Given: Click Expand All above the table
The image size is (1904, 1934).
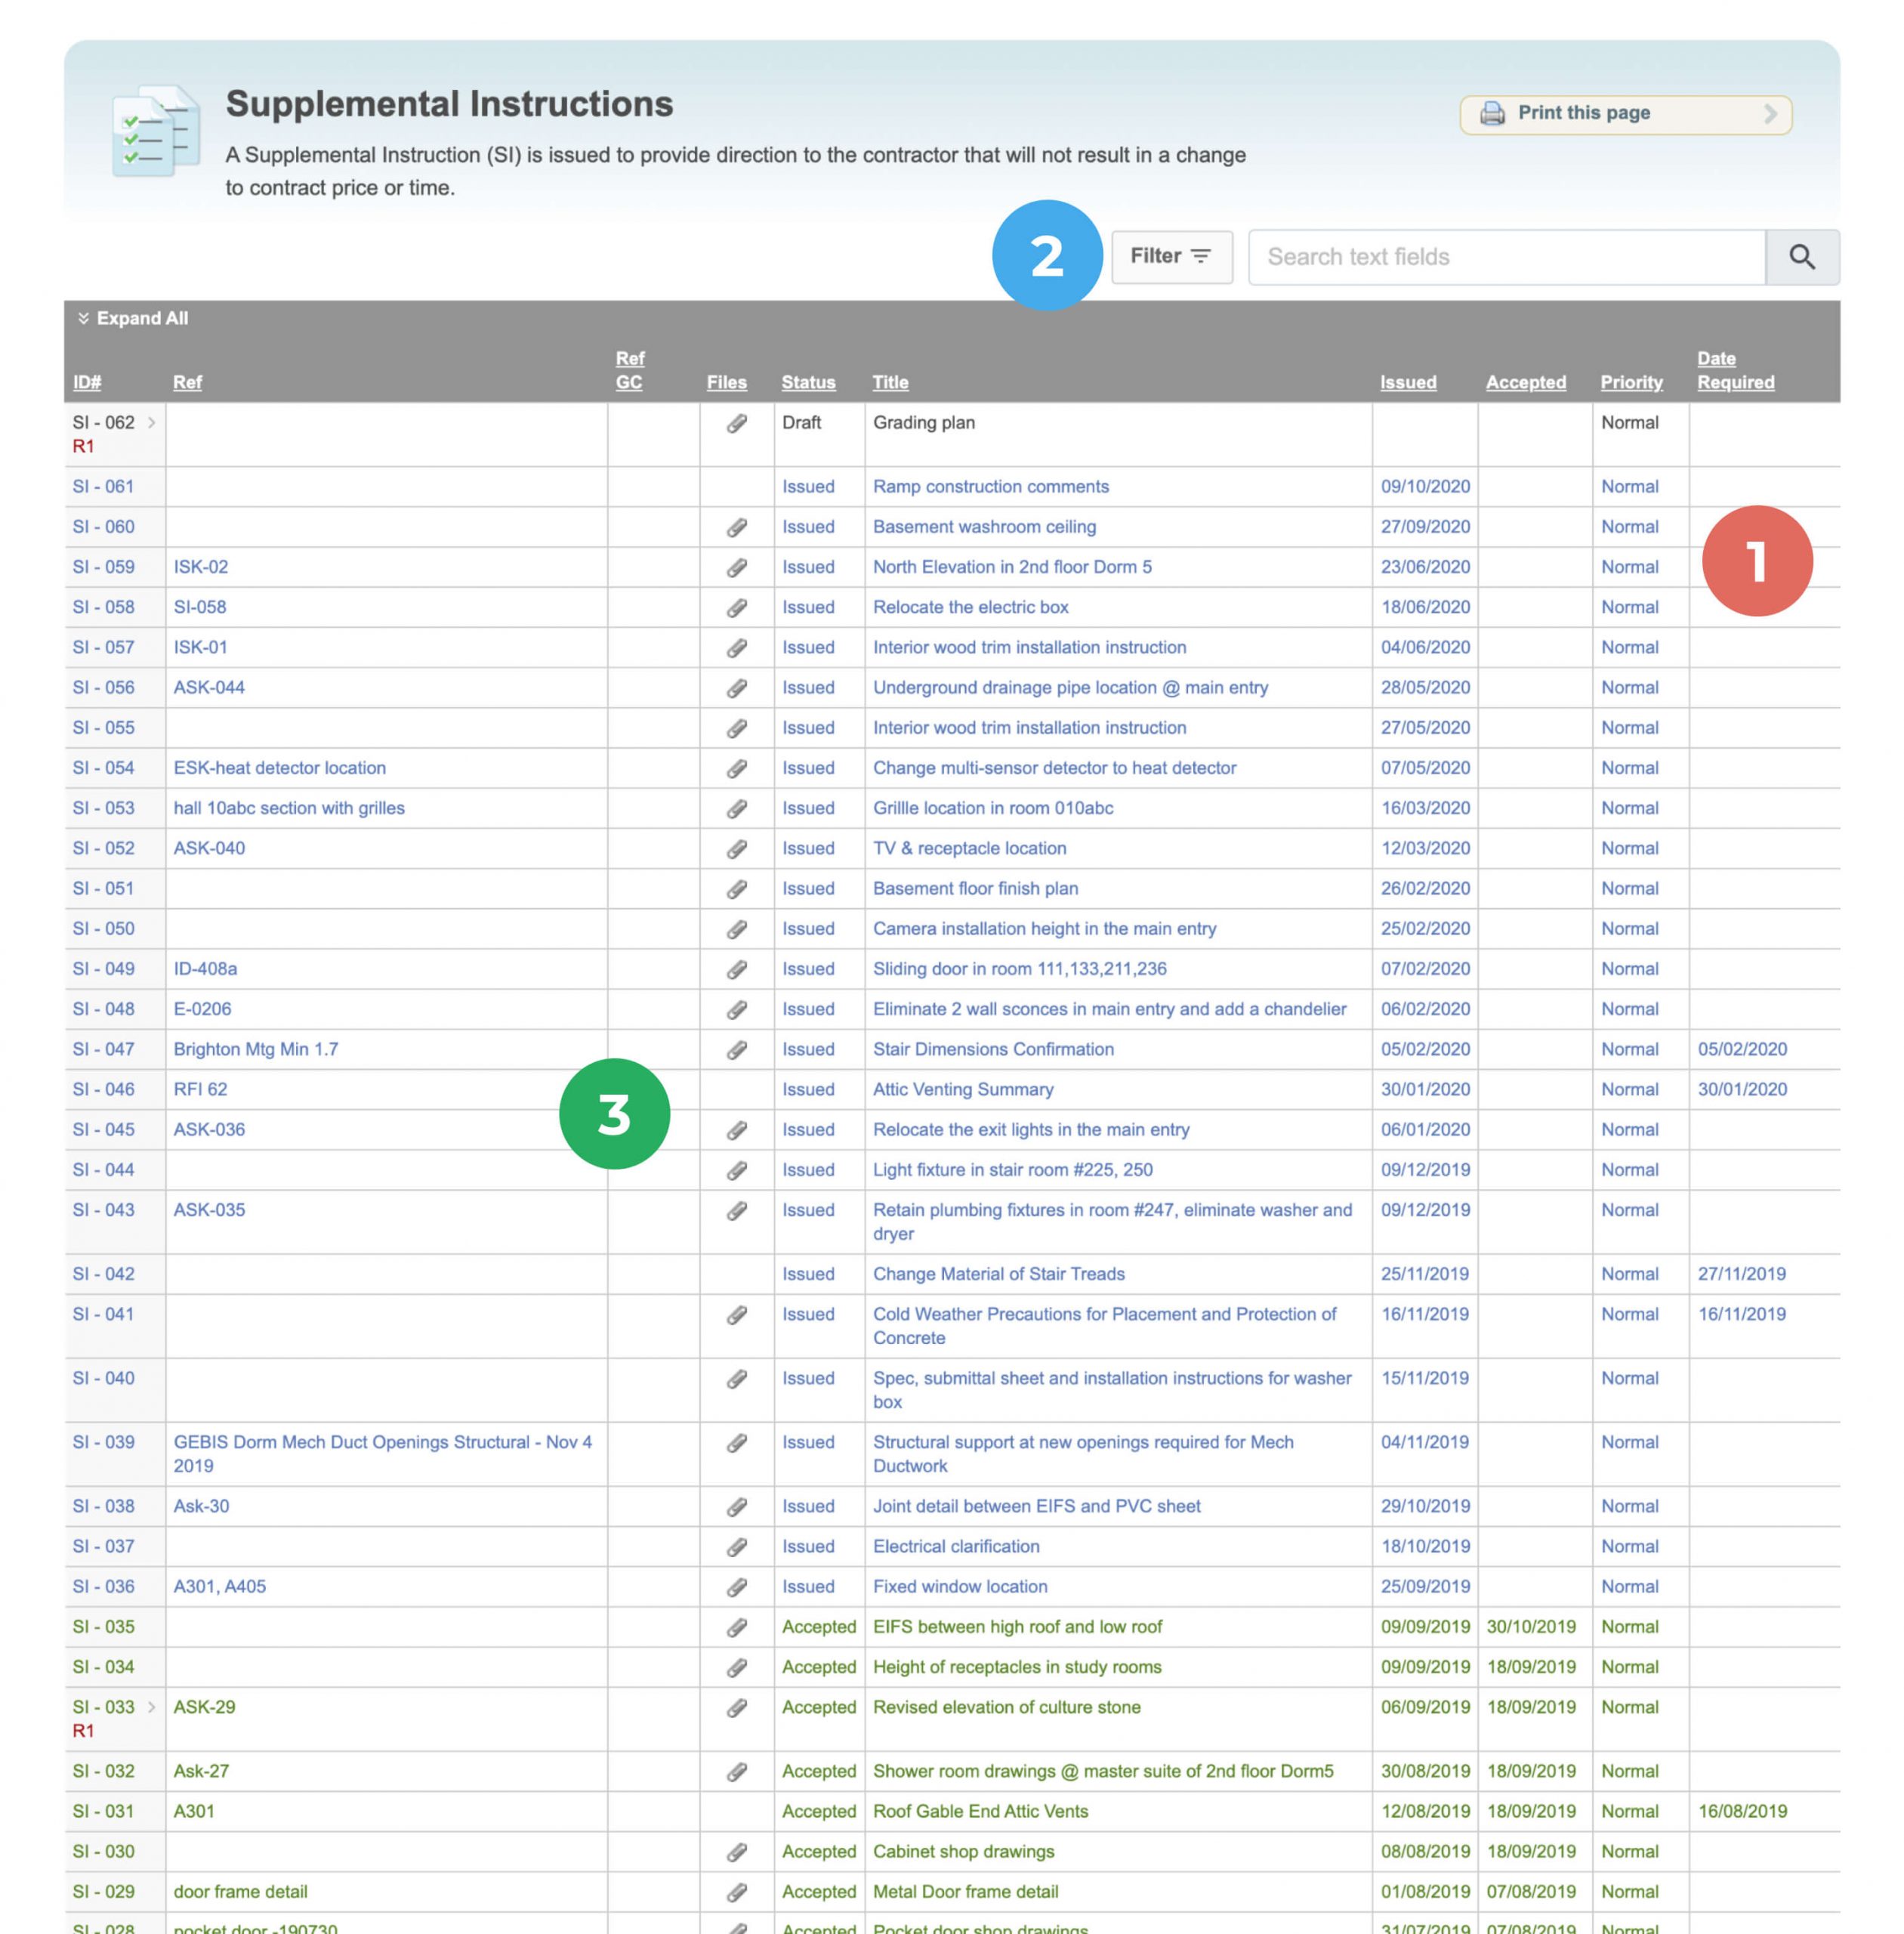Looking at the screenshot, I should [x=135, y=319].
